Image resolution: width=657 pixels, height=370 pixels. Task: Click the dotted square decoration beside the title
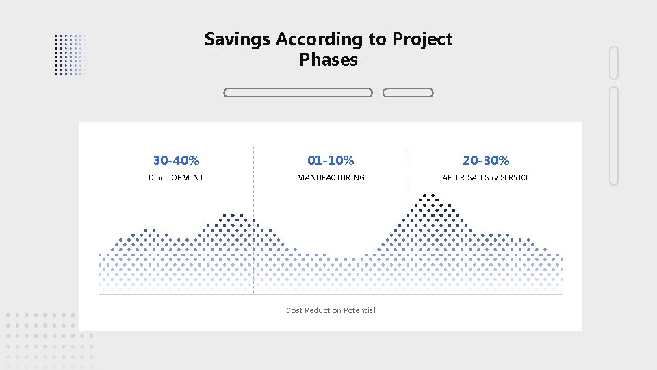pos(70,54)
